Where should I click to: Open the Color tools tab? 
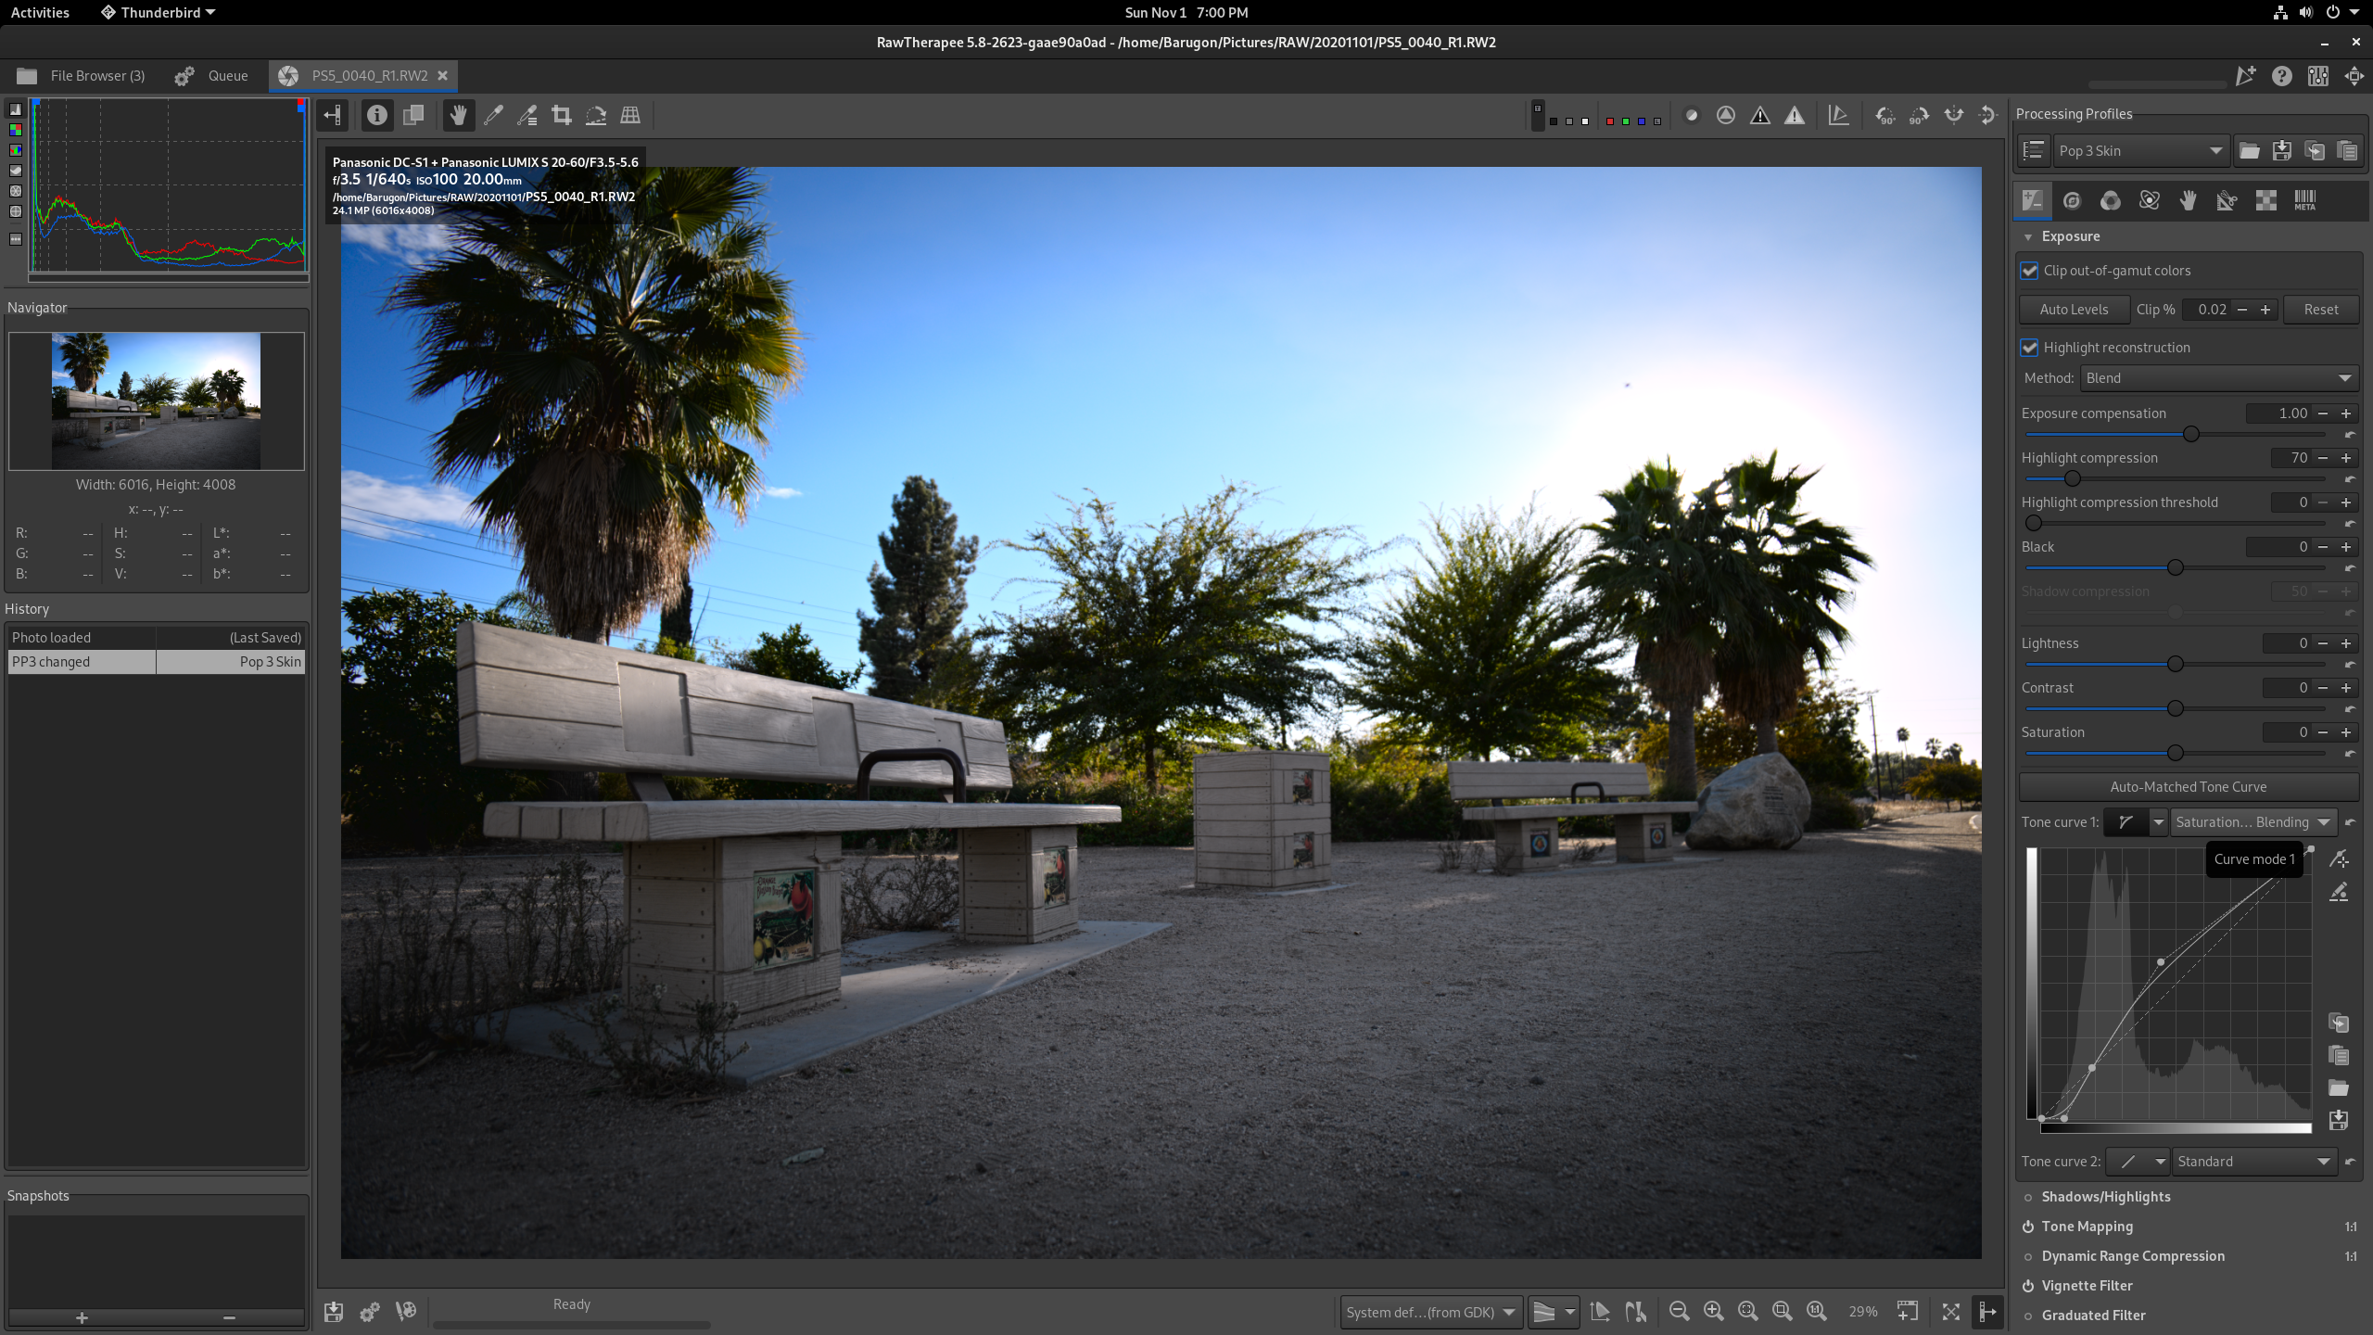(2111, 200)
